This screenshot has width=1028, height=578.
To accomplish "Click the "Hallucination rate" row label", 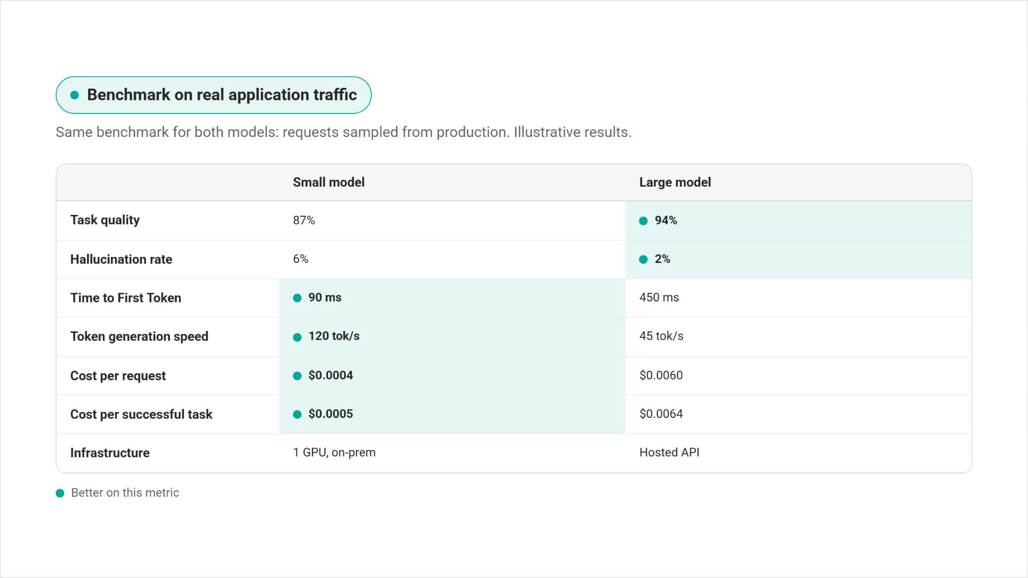I will click(121, 259).
